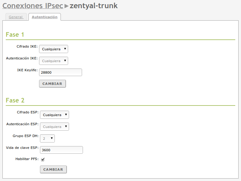Expand the Cifrado ESP dropdown
This screenshot has width=241, height=181.
54,115
